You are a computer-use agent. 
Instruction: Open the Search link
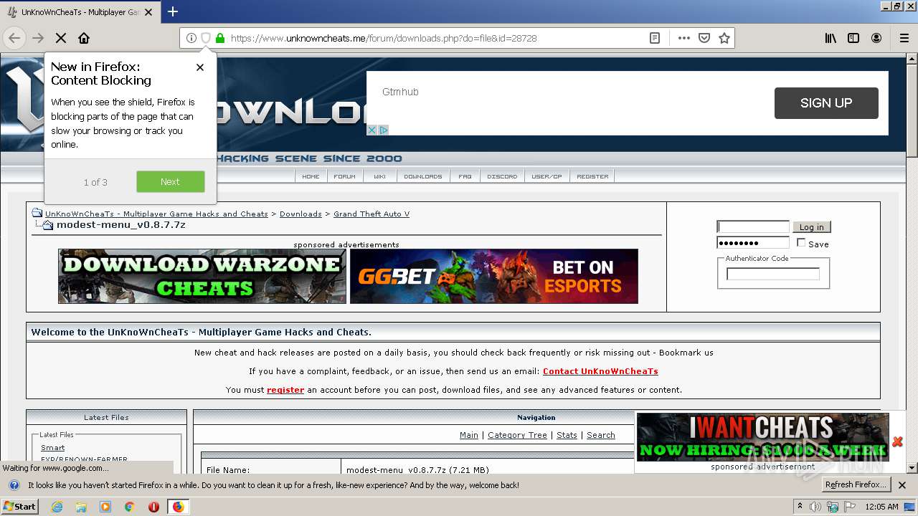click(x=601, y=435)
